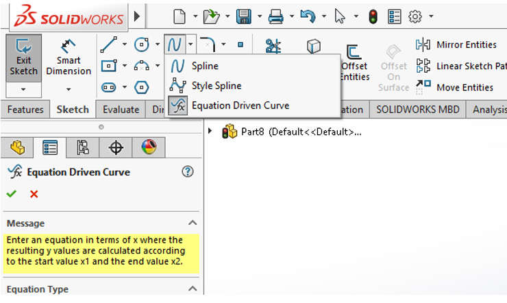Viewport: 507px width, 303px height.
Task: Switch to SOLIDWORKS MBD tab
Action: click(x=418, y=110)
